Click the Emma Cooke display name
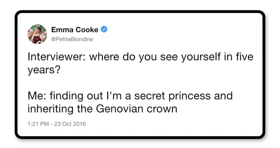 [75, 30]
